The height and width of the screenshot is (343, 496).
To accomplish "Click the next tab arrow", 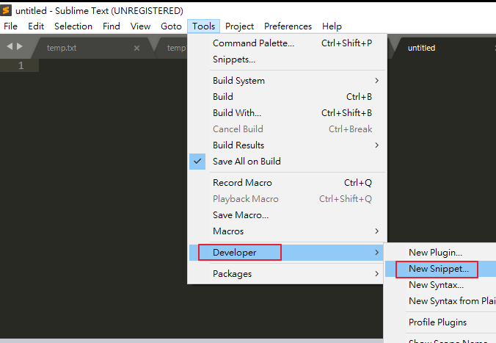I will [x=20, y=46].
